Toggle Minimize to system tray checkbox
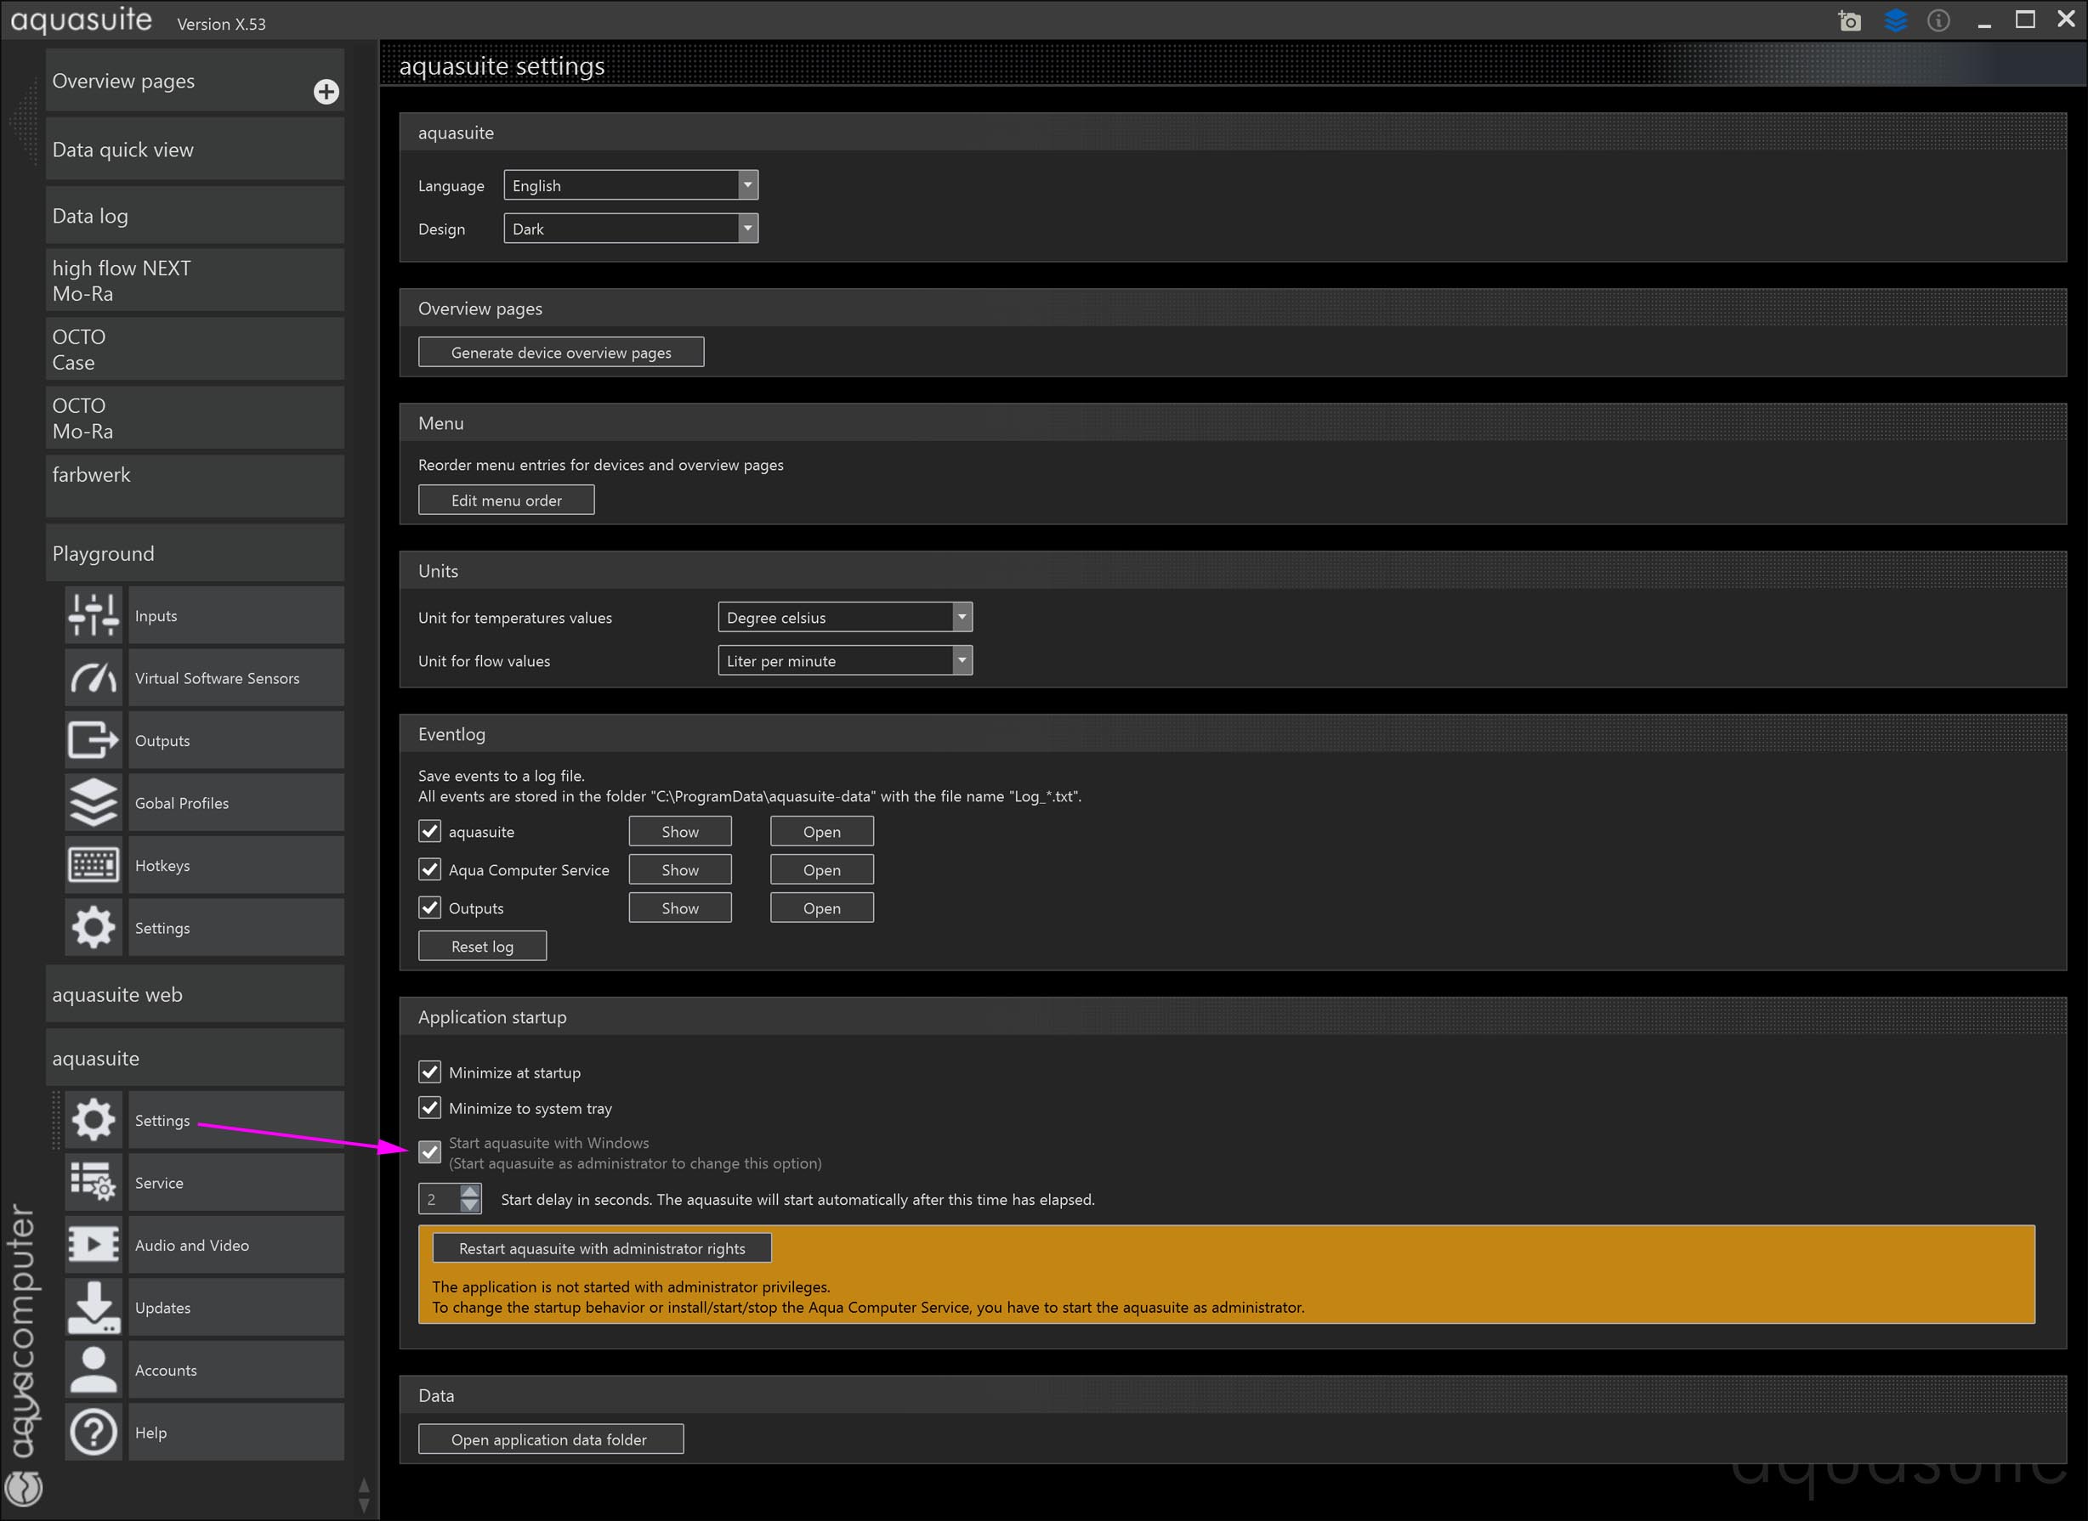This screenshot has width=2088, height=1521. tap(430, 1107)
